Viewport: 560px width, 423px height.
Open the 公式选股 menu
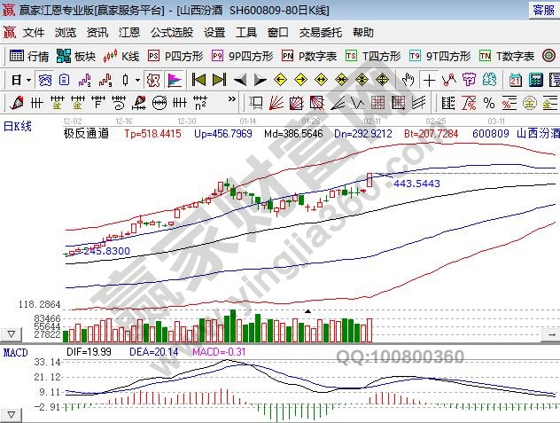171,33
